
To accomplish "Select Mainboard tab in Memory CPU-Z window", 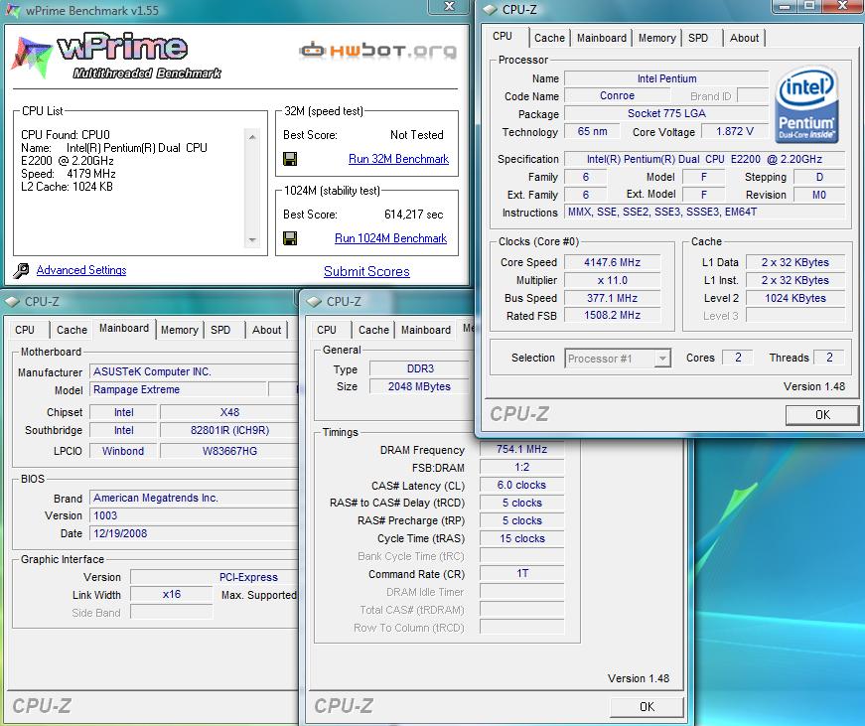I will click(425, 330).
